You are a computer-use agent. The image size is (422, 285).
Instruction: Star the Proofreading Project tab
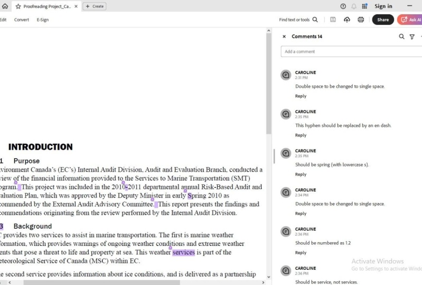(x=18, y=6)
